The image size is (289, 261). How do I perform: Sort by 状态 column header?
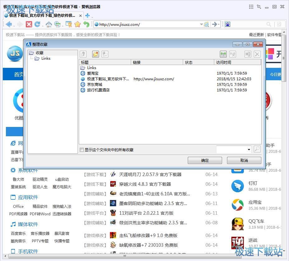(198, 63)
